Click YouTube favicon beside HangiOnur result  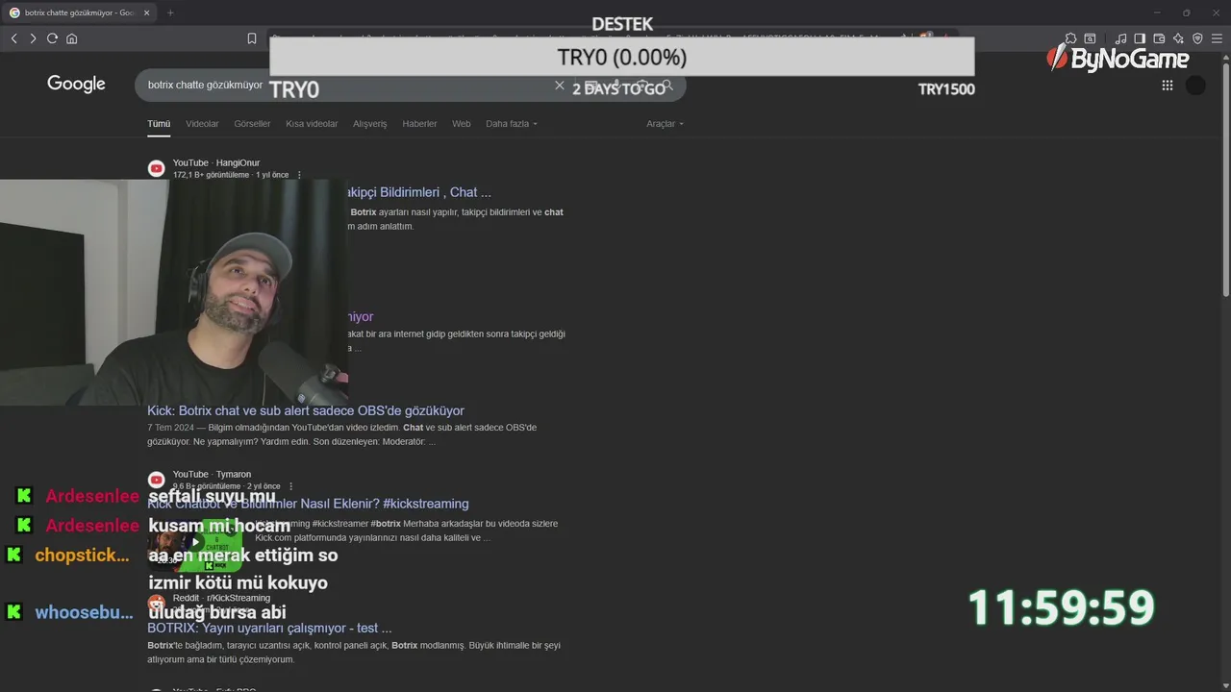pyautogui.click(x=156, y=168)
